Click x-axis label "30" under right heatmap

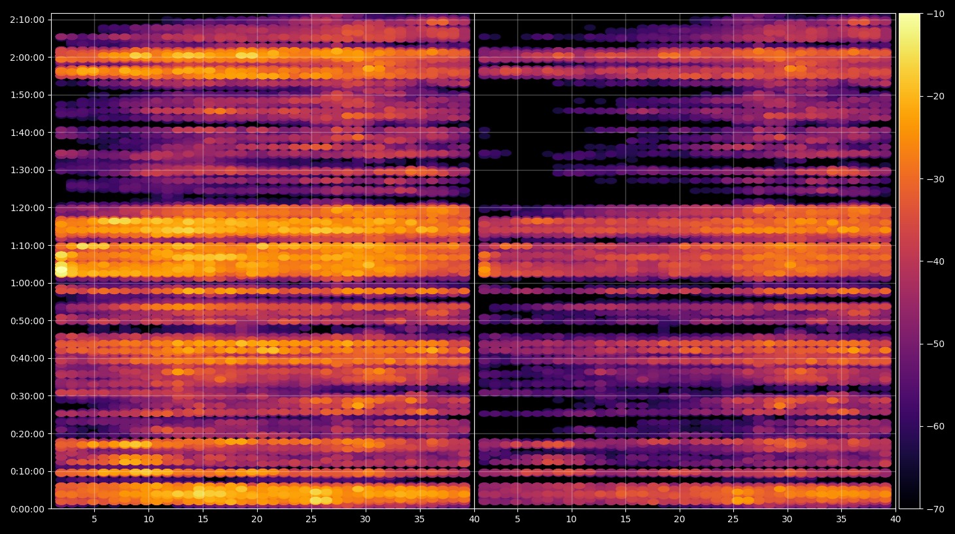point(787,520)
